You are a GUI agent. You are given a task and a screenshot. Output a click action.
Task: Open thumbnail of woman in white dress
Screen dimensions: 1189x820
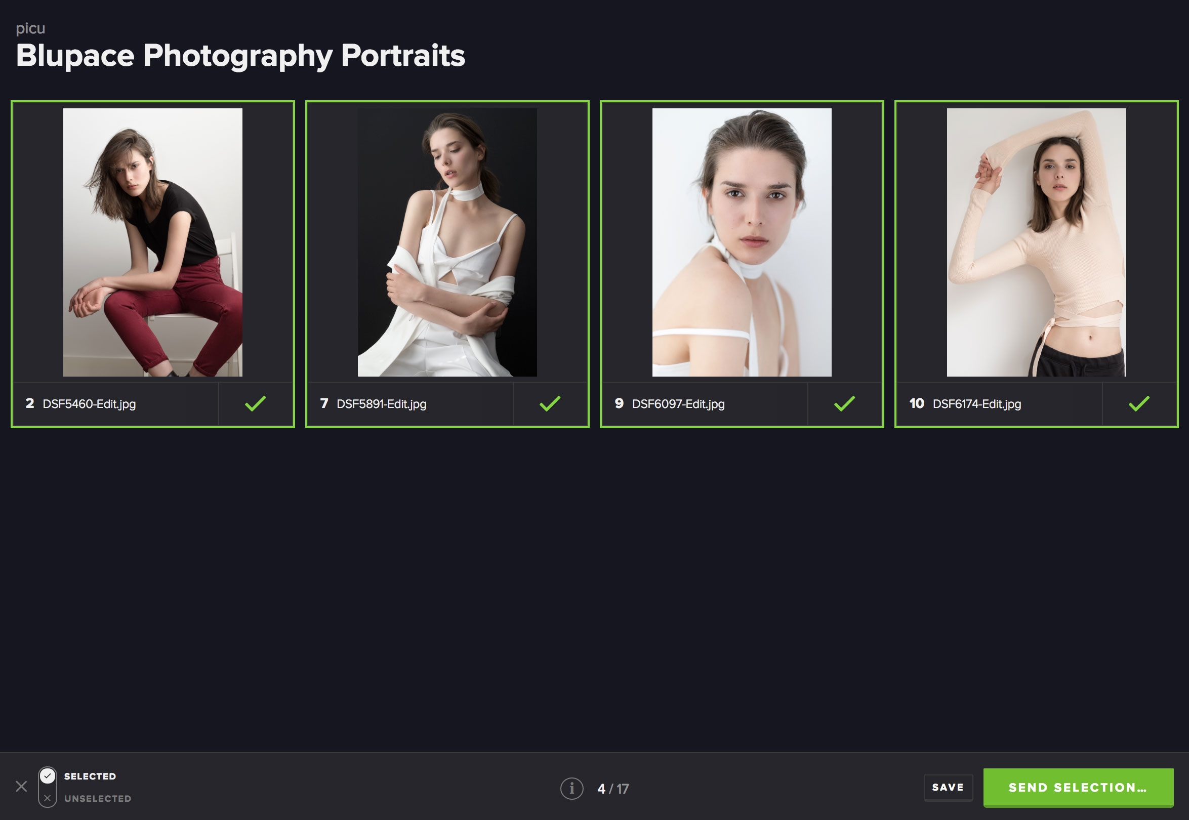(x=447, y=242)
